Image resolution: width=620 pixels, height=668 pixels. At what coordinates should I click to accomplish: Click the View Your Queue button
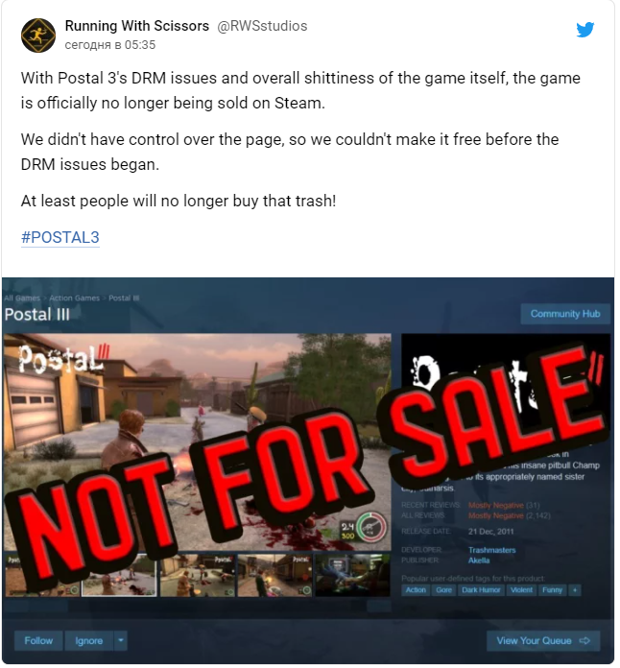(543, 641)
